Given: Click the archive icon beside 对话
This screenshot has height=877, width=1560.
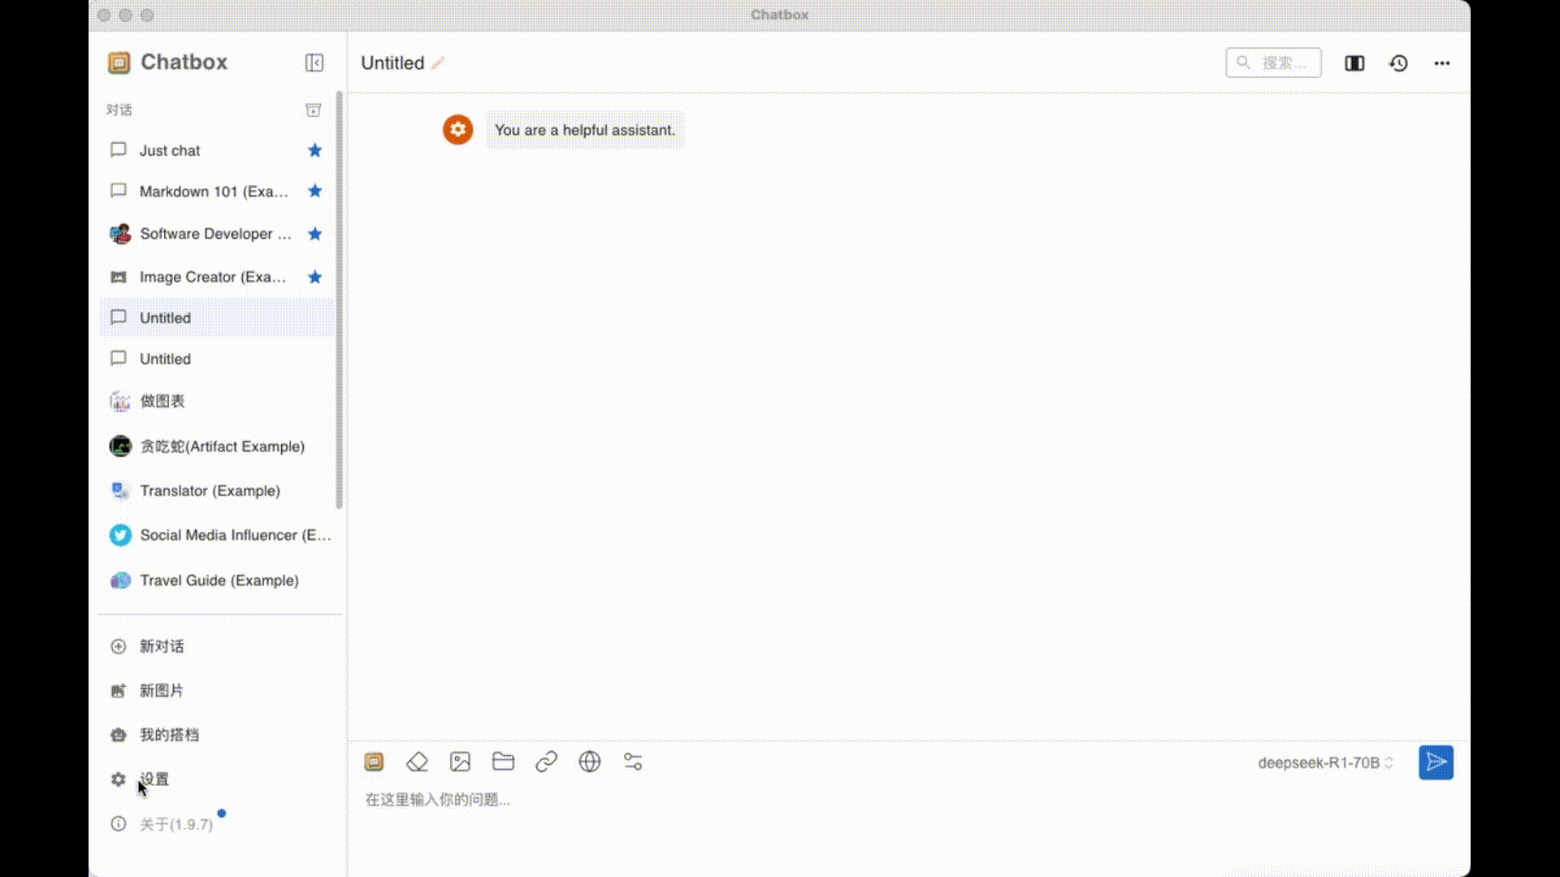Looking at the screenshot, I should tap(313, 110).
